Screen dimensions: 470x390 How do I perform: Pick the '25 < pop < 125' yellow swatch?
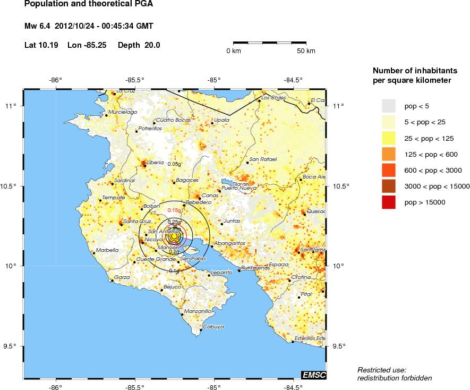click(x=389, y=138)
